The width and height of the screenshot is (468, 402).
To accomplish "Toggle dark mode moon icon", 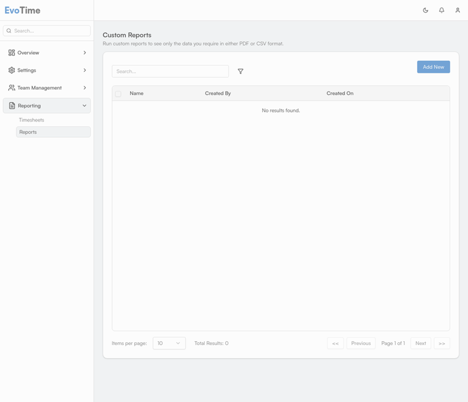I will coord(425,10).
